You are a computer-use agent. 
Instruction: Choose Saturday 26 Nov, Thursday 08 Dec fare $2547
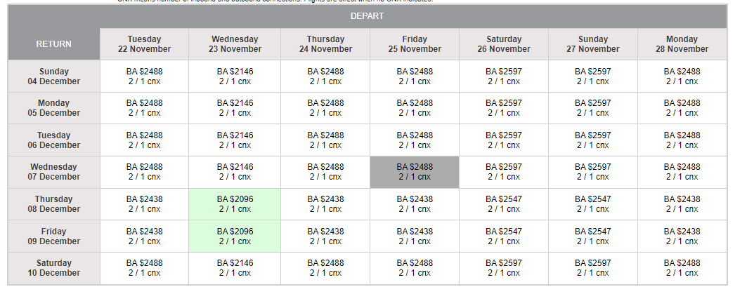tap(504, 204)
